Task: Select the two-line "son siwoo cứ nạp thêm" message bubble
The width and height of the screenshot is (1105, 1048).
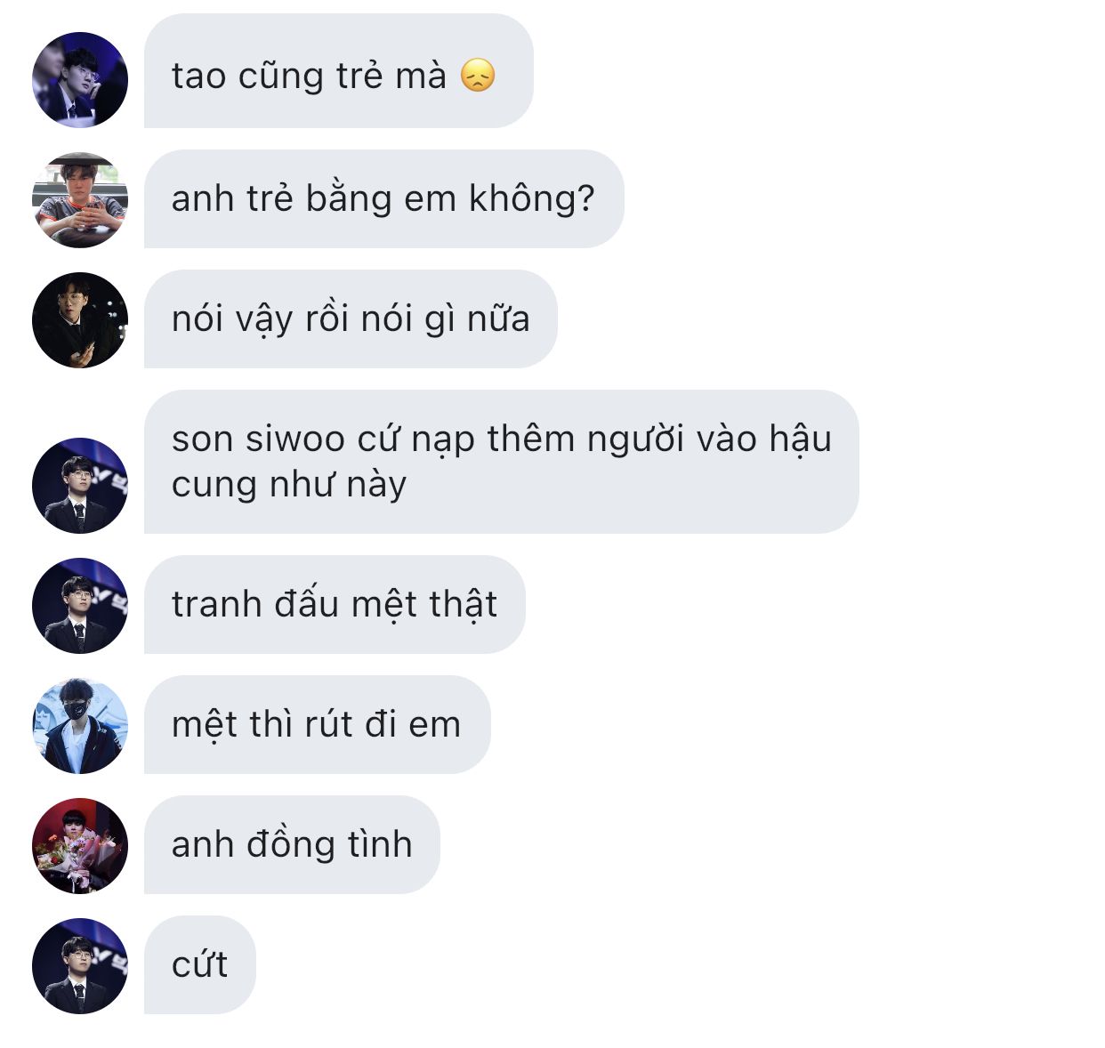Action: click(501, 461)
